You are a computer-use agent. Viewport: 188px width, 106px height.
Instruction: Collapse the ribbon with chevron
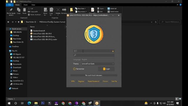pos(177,5)
